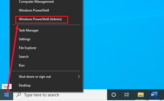Choose Search from the context menu
The image size is (164, 101).
tap(46, 57)
